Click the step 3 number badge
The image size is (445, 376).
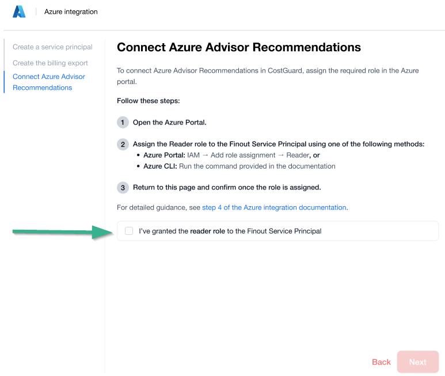(x=123, y=188)
